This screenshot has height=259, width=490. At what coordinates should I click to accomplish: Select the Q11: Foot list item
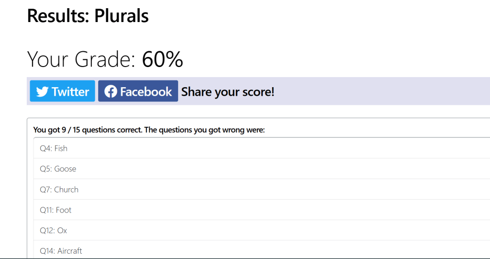pyautogui.click(x=56, y=210)
